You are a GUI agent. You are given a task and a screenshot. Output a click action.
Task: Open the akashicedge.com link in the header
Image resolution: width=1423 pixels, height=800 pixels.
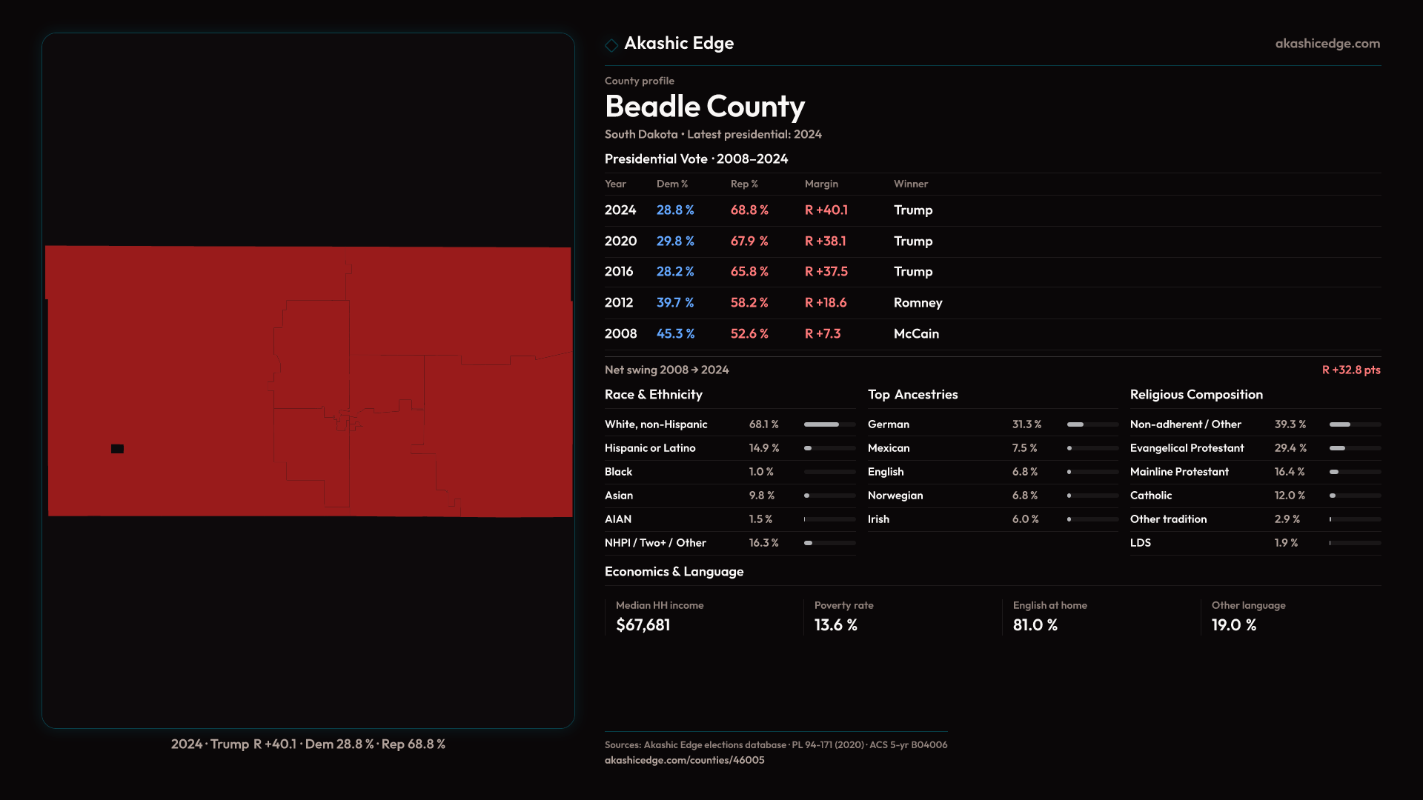tap(1327, 44)
